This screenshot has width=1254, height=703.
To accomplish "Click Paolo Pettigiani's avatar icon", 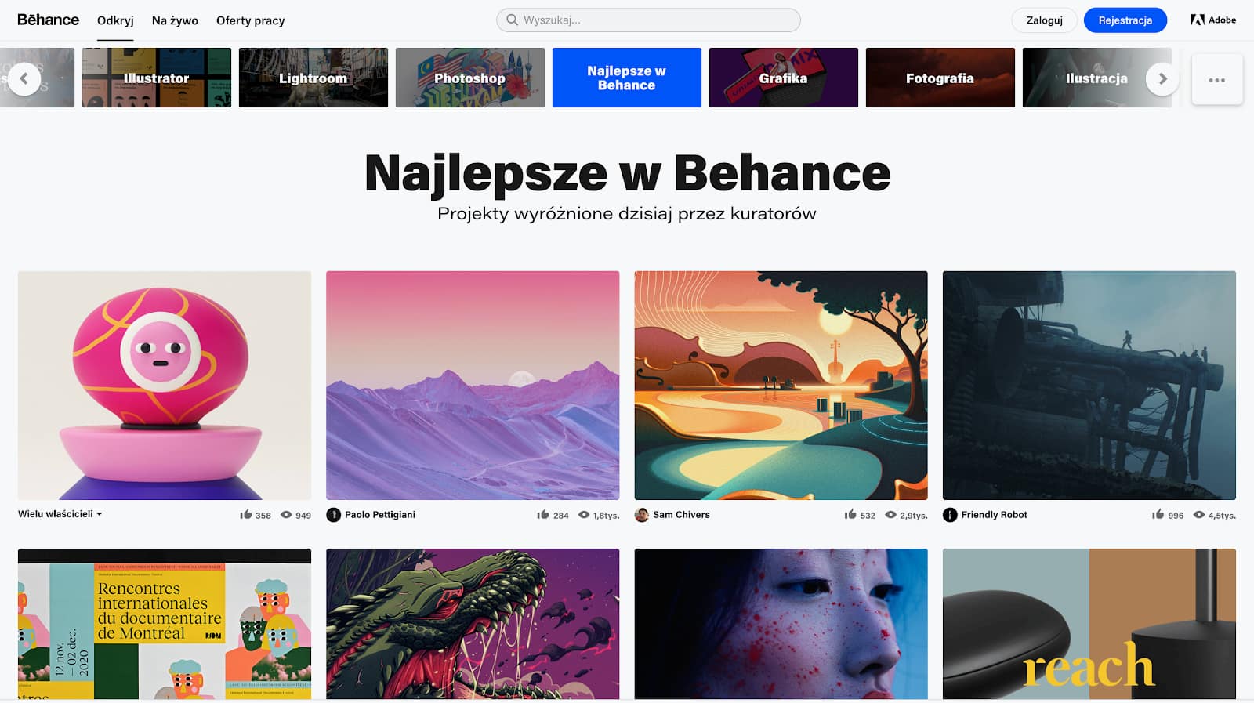I will (x=333, y=515).
